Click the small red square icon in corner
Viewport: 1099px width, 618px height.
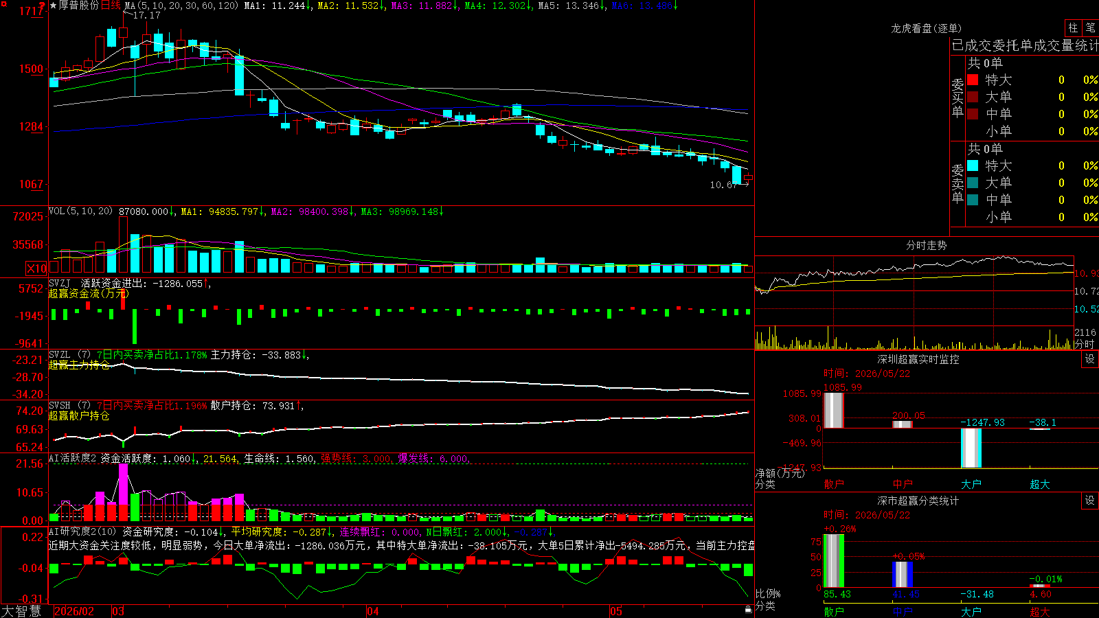coord(3,3)
